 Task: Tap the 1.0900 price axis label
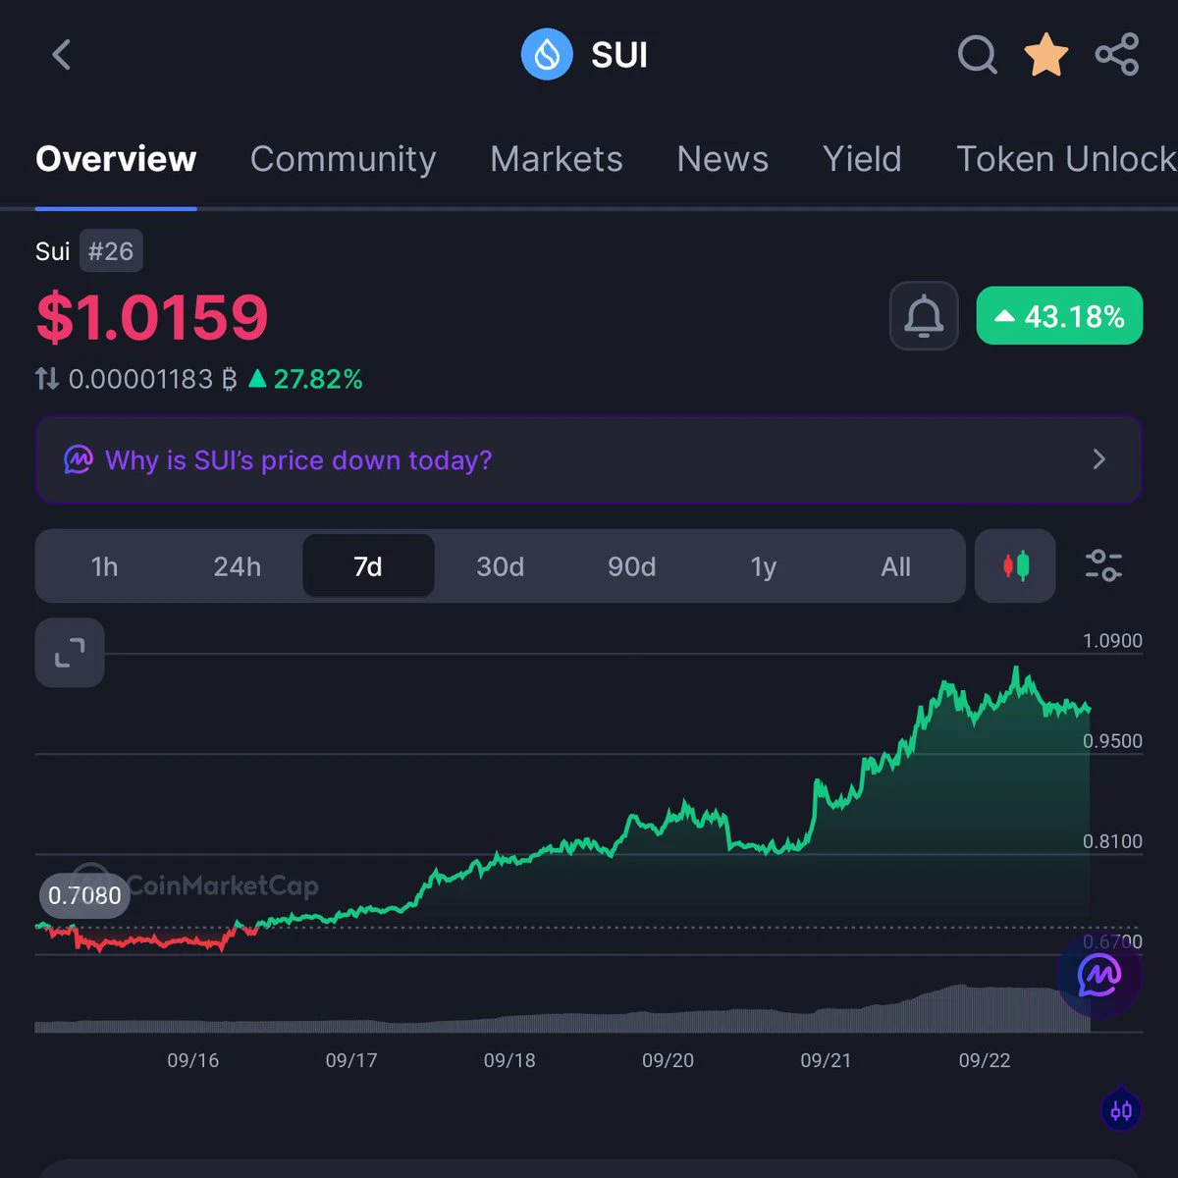(1112, 641)
